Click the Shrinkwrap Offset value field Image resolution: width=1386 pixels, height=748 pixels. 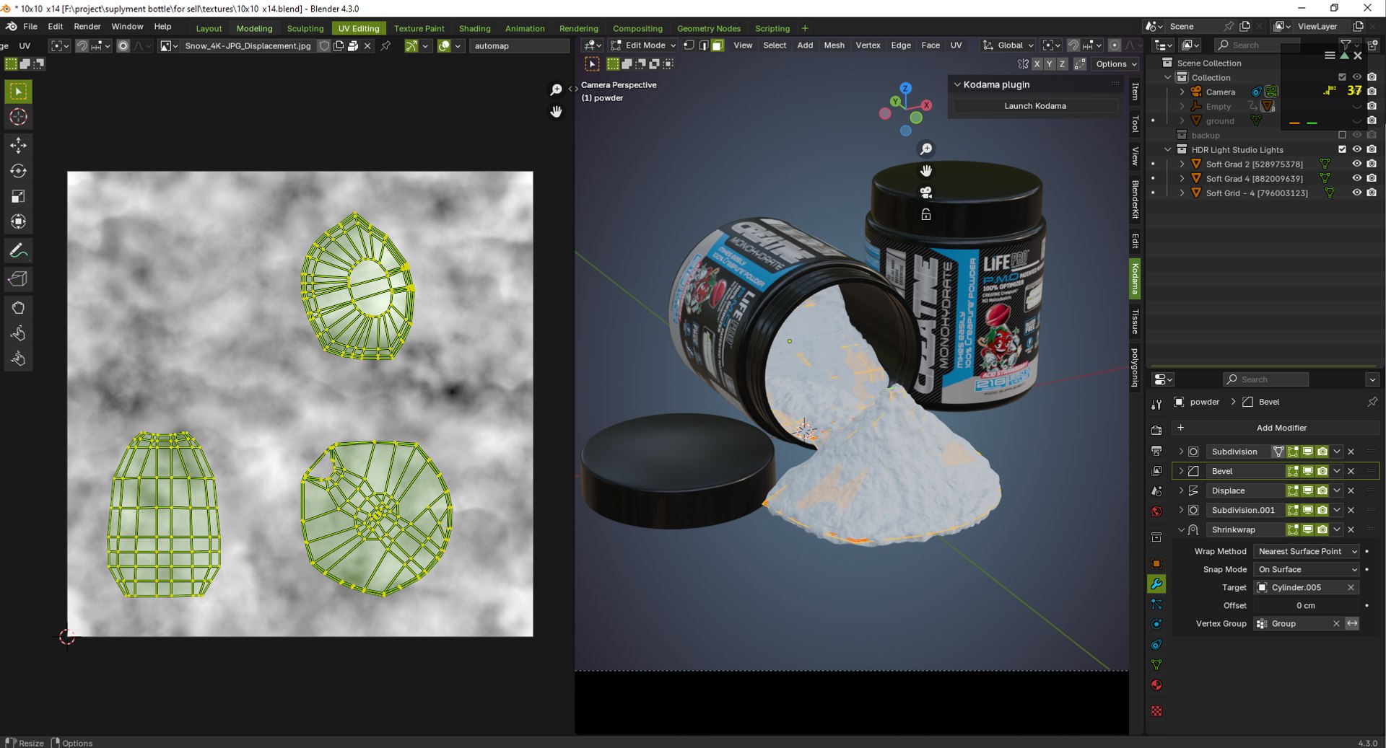coord(1305,605)
